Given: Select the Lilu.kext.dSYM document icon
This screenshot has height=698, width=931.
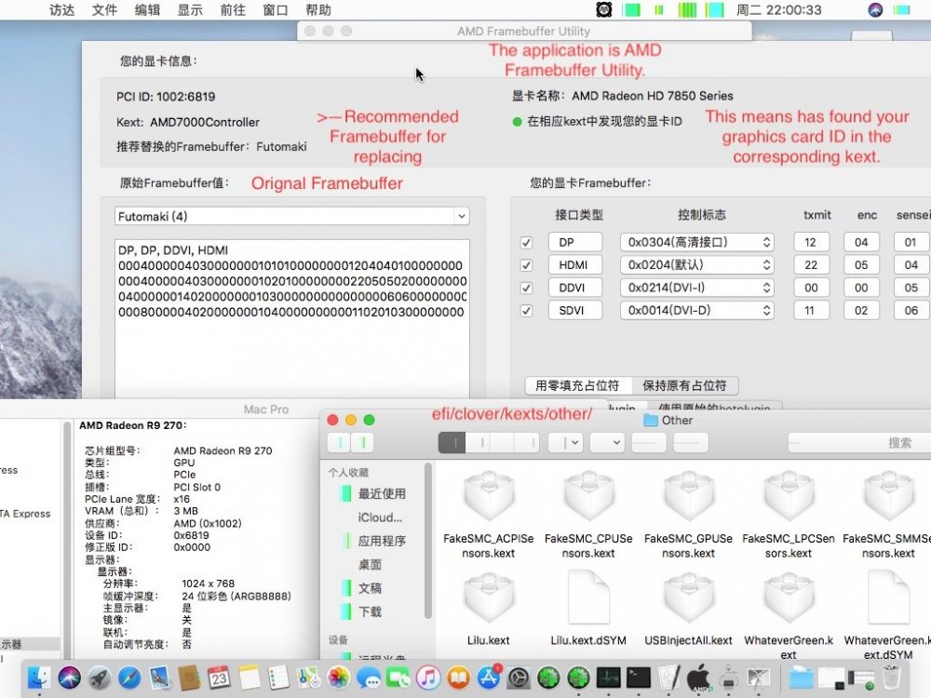Looking at the screenshot, I should [588, 598].
